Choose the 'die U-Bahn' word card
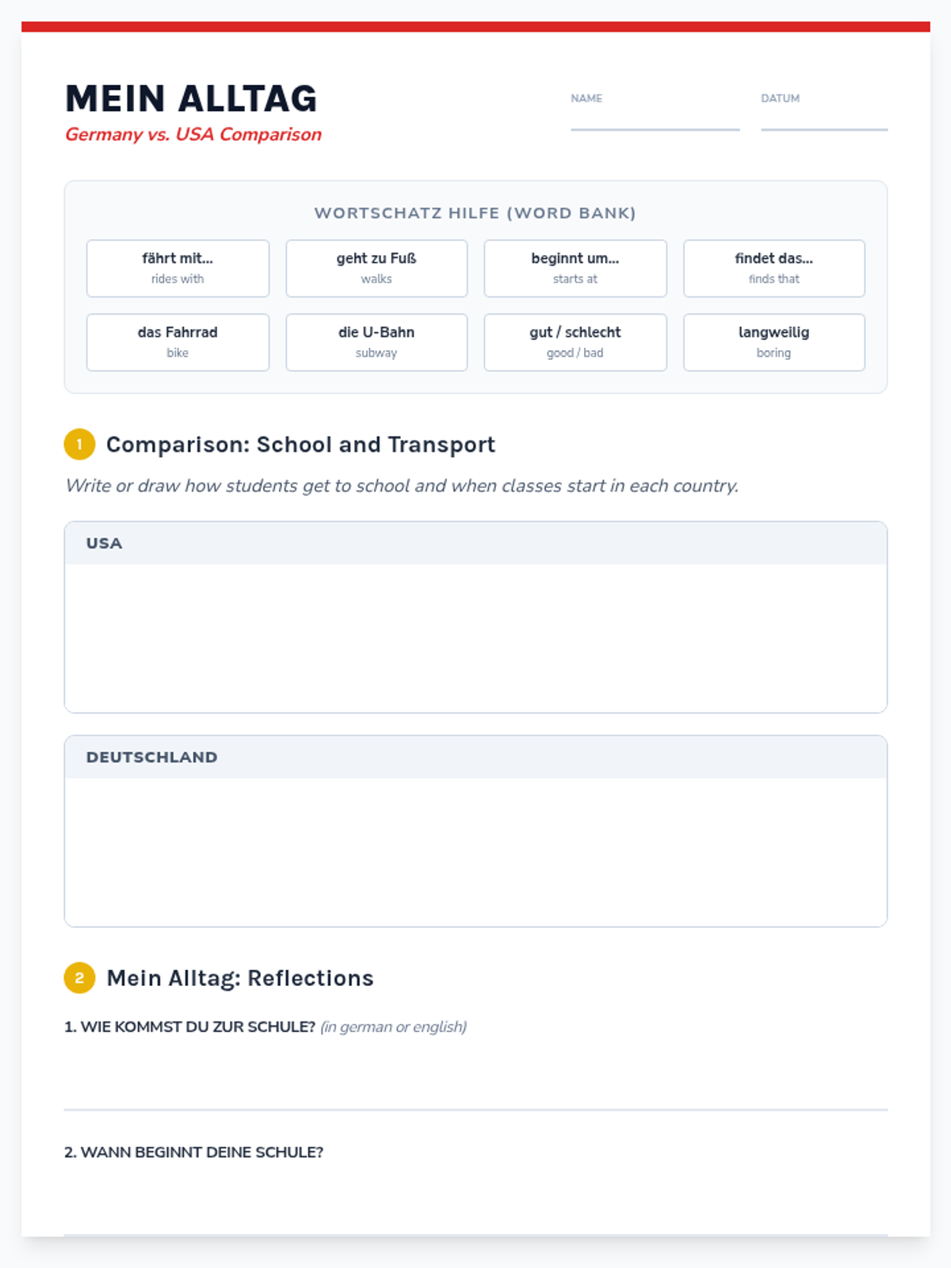 tap(376, 342)
